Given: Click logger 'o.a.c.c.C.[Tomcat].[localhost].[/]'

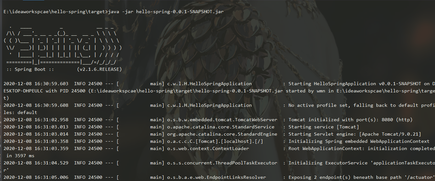Looking at the screenshot, I should point(215,141).
